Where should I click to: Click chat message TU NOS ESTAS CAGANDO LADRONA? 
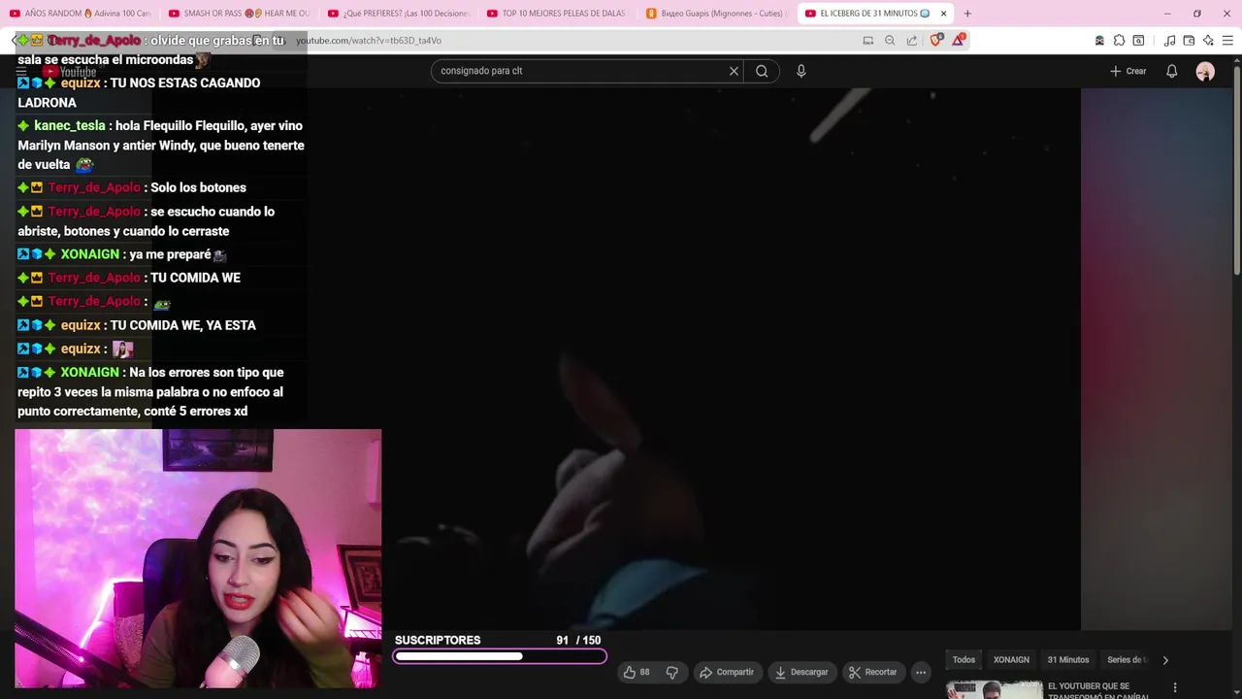click(x=139, y=92)
